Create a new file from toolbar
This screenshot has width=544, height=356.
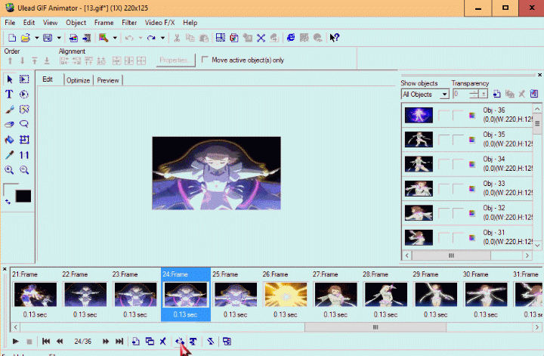pos(12,38)
